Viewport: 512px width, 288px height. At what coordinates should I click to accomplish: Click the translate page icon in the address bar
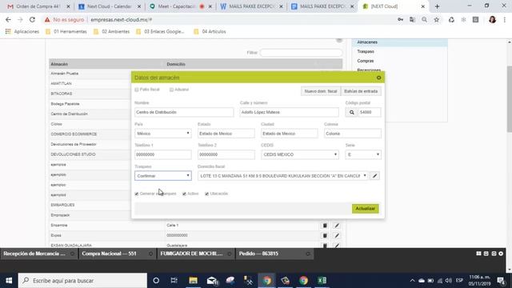[x=413, y=19]
